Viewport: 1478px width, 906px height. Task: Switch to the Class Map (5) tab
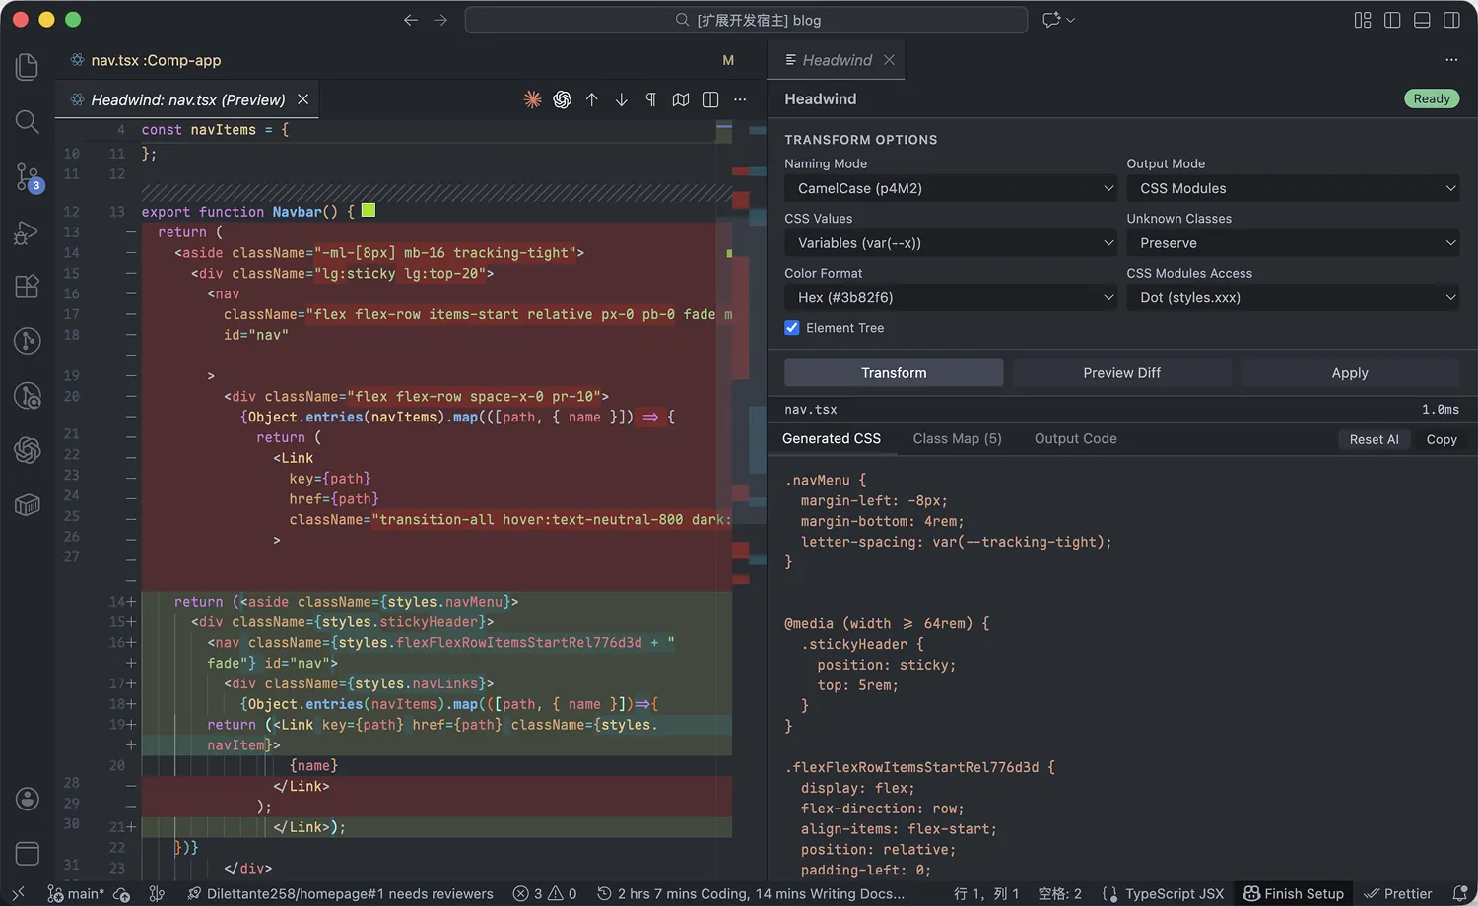(957, 439)
